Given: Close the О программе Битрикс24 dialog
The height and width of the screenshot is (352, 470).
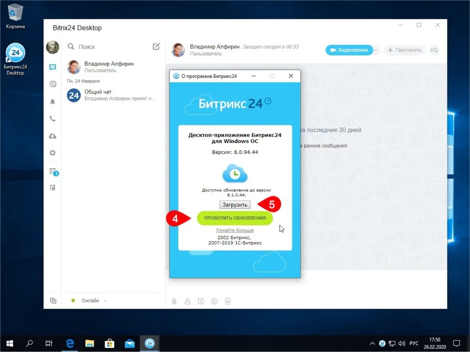Looking at the screenshot, I should pos(291,76).
